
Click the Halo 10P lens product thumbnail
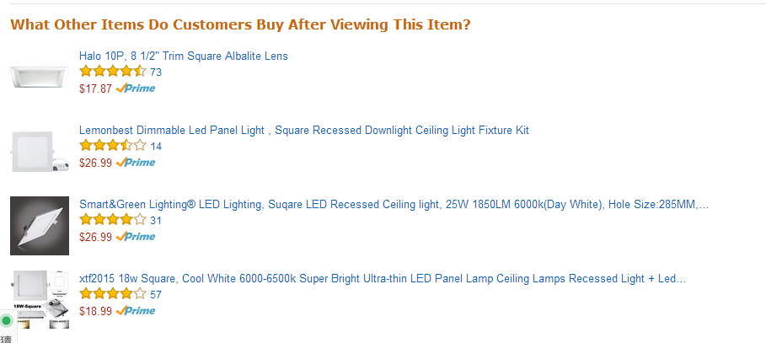[x=40, y=78]
